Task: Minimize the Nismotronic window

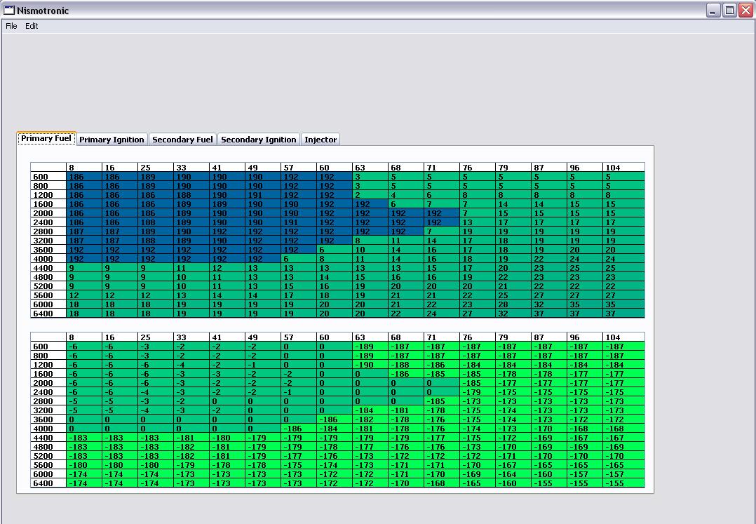Action: coord(713,10)
